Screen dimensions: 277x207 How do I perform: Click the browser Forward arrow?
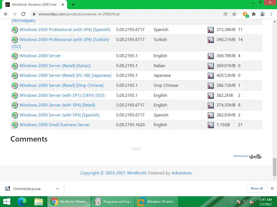tap(15, 14)
